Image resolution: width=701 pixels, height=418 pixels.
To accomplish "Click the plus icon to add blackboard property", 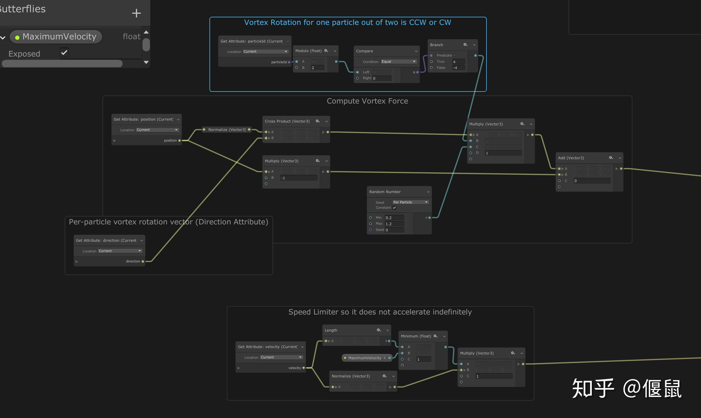I will 136,13.
